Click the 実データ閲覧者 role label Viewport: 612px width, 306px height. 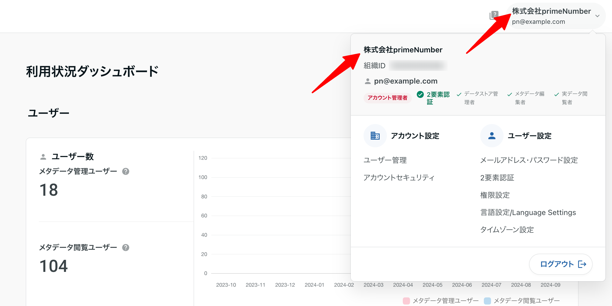coord(574,98)
